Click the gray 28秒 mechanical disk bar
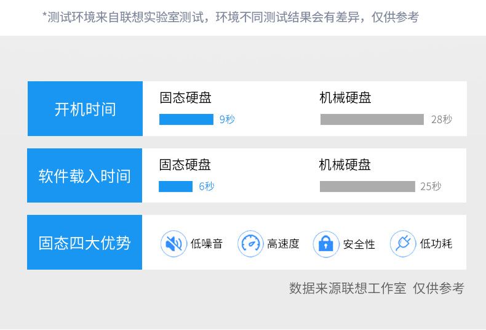The height and width of the screenshot is (330, 486). (372, 119)
